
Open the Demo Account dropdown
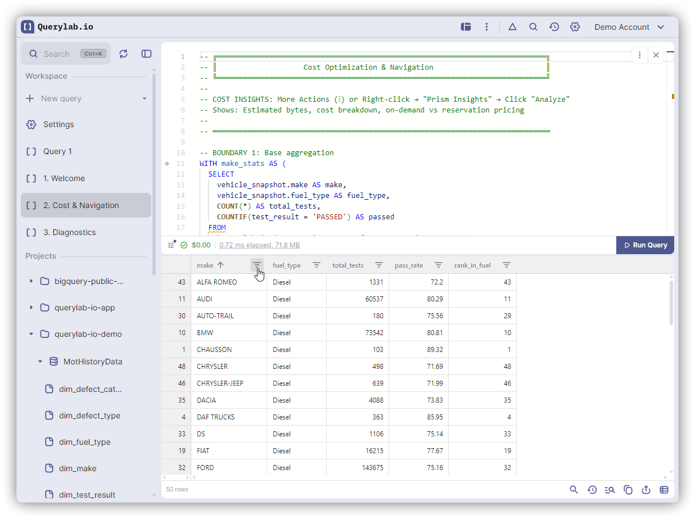tap(629, 27)
